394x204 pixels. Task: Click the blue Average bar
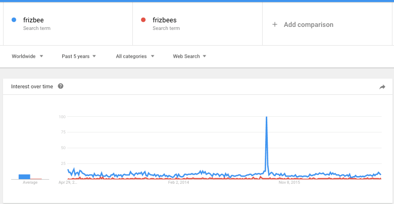click(x=24, y=177)
